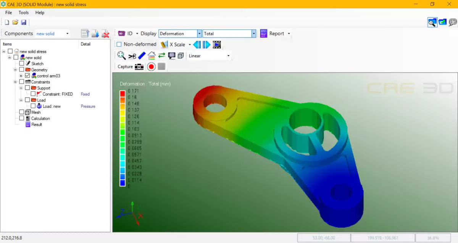The width and height of the screenshot is (458, 243).
Task: Click the animation play filmstrip icon
Action: coord(217,44)
